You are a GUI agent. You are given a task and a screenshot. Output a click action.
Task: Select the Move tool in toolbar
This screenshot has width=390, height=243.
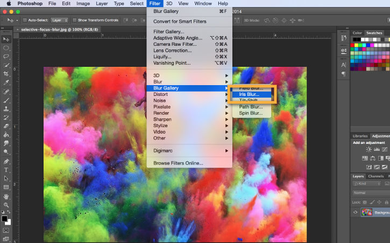[6, 39]
